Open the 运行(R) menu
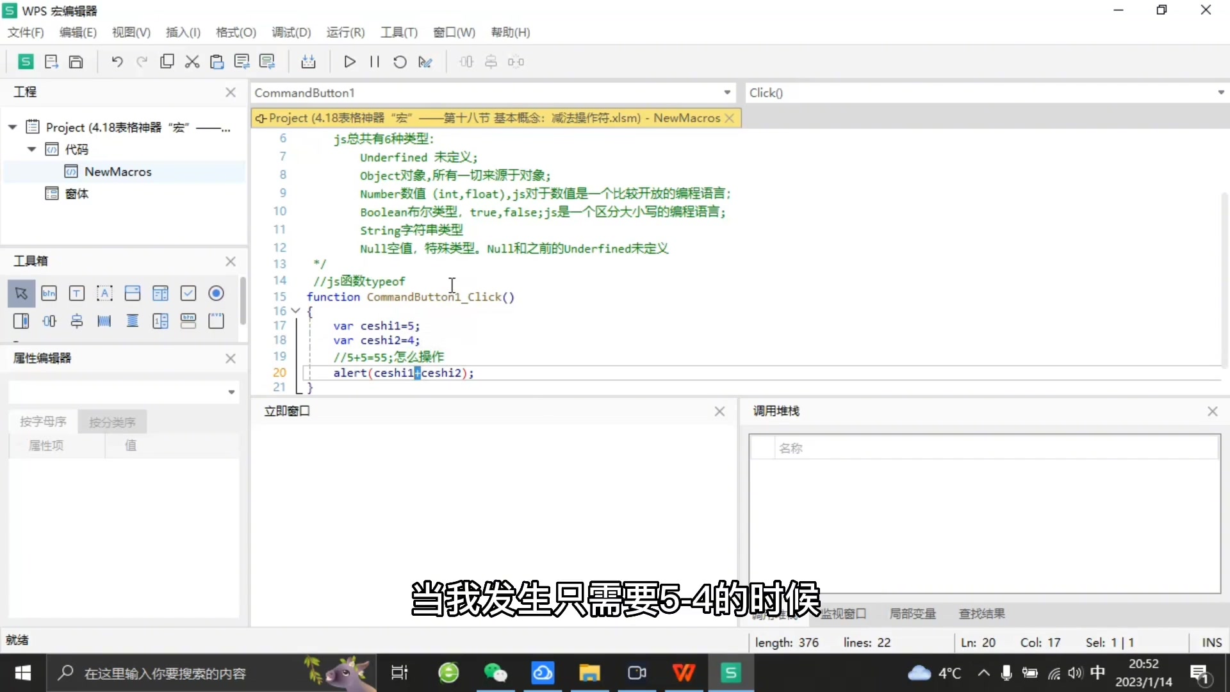Screen dimensions: 1230x692 pos(345,33)
